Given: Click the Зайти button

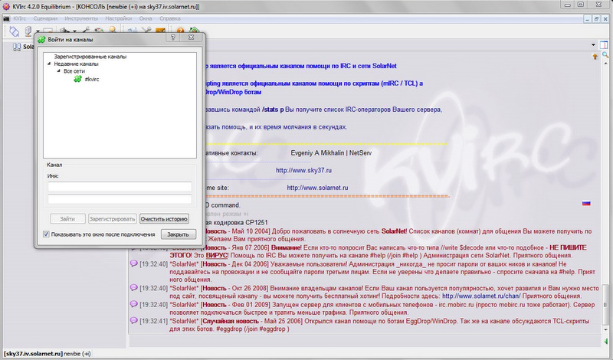Looking at the screenshot, I should (x=67, y=219).
